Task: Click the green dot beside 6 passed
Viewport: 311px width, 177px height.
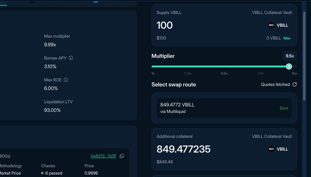Action: (42, 173)
